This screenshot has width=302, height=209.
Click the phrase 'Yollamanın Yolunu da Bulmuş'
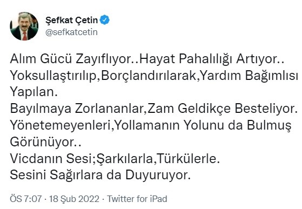pyautogui.click(x=203, y=125)
